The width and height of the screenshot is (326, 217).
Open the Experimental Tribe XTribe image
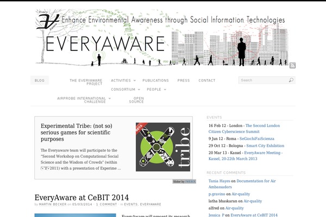(163, 147)
